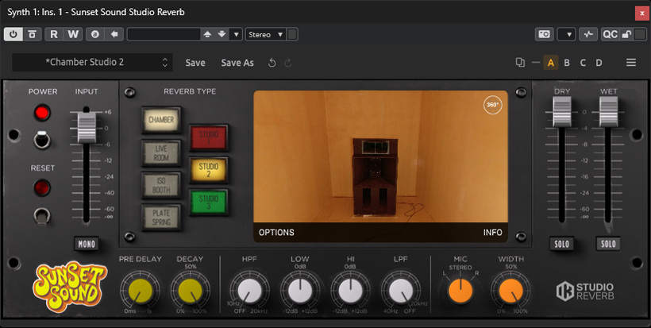Step presets with the up/down chevrons

[165, 62]
